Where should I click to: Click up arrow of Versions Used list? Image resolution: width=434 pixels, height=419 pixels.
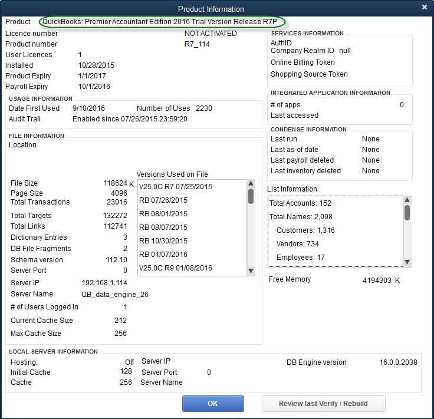pos(251,183)
